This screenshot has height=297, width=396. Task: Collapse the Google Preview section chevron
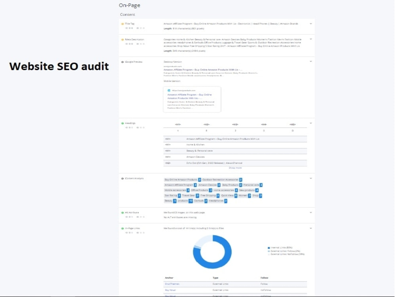coord(312,61)
